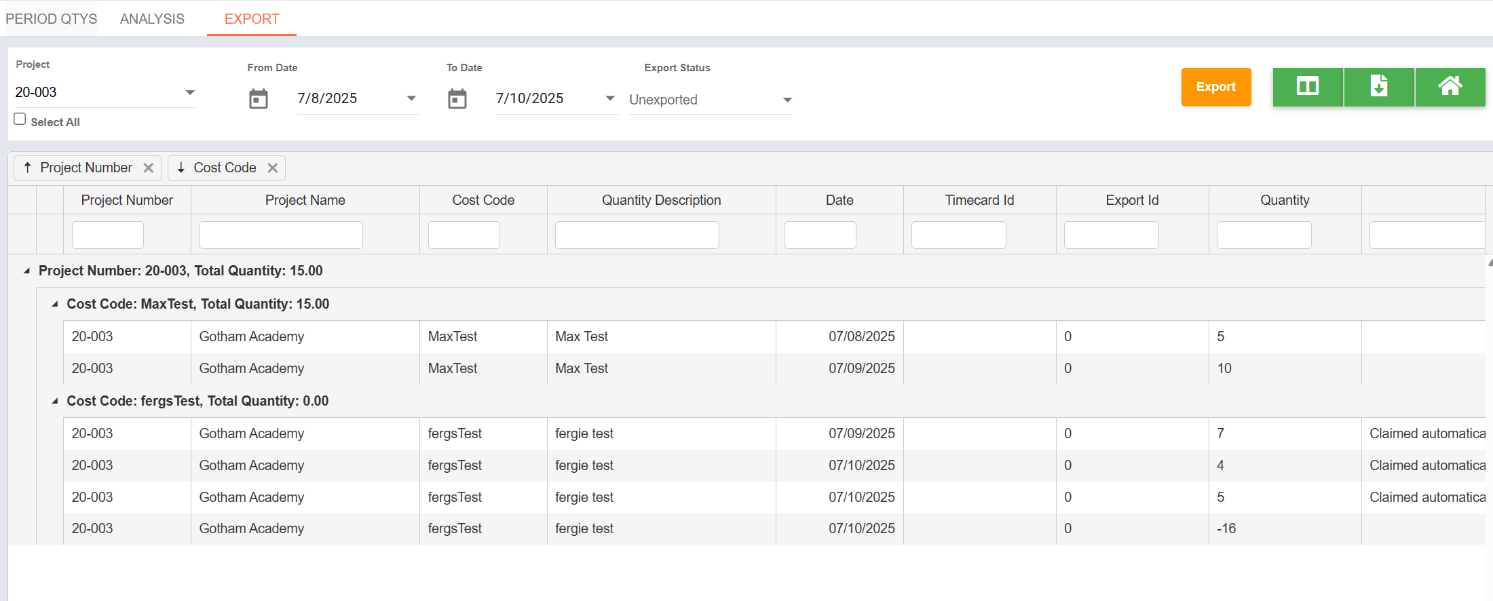The image size is (1493, 601).
Task: Remove the Project Number grouping chip
Action: pos(149,168)
